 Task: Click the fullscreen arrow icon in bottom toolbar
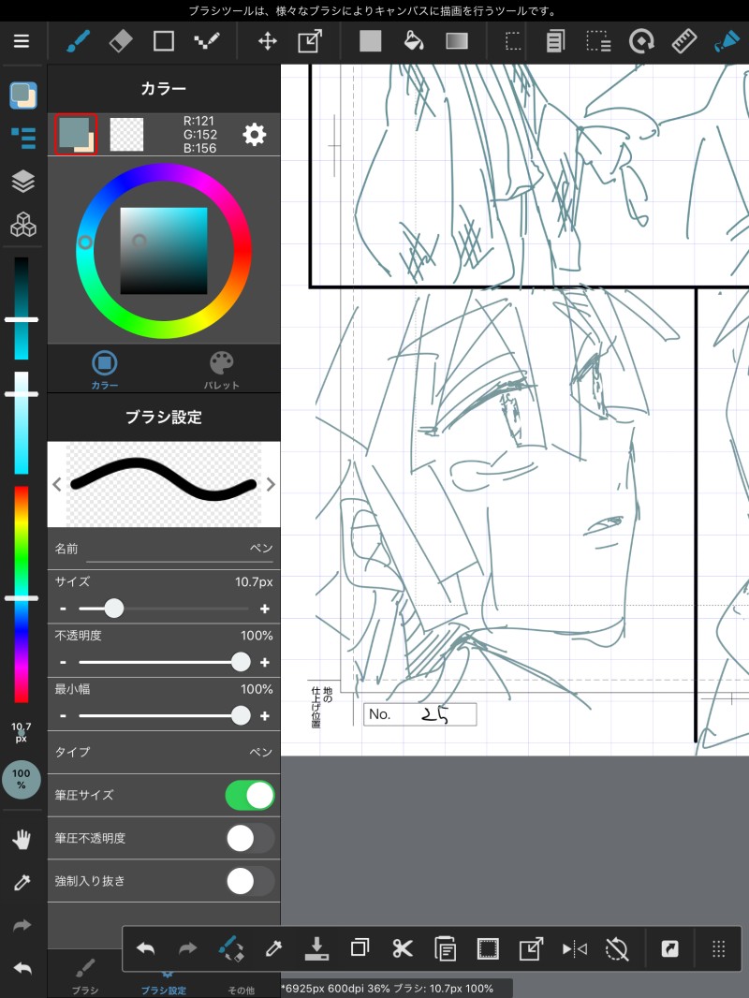point(669,949)
